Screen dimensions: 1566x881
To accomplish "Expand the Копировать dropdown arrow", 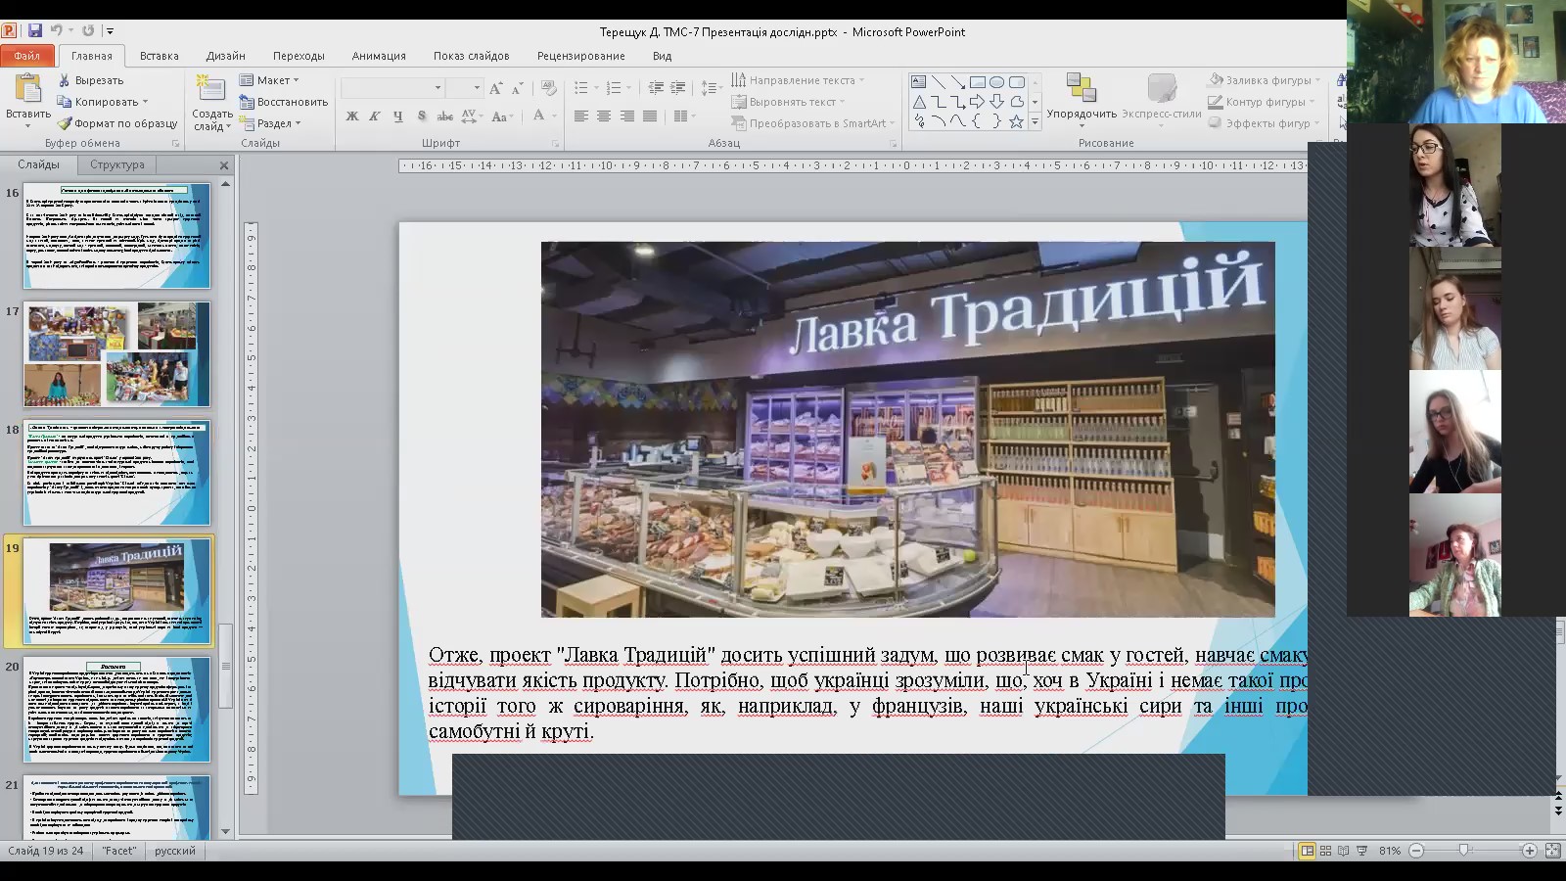I will click(146, 102).
